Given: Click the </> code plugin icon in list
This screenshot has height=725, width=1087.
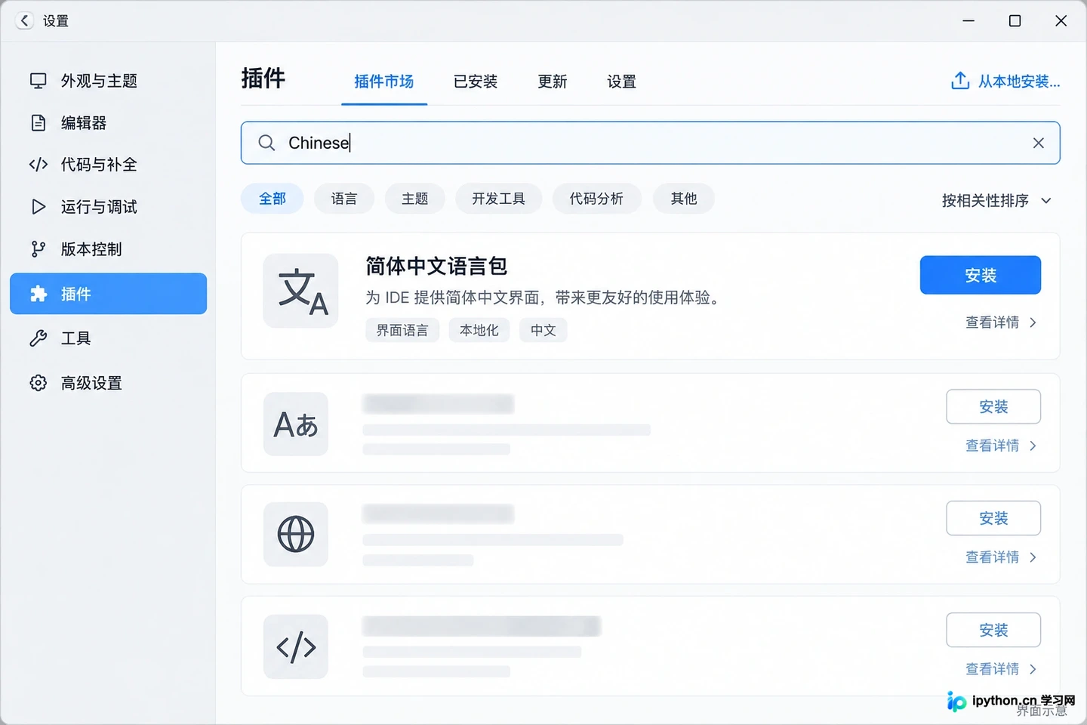Looking at the screenshot, I should coord(296,646).
